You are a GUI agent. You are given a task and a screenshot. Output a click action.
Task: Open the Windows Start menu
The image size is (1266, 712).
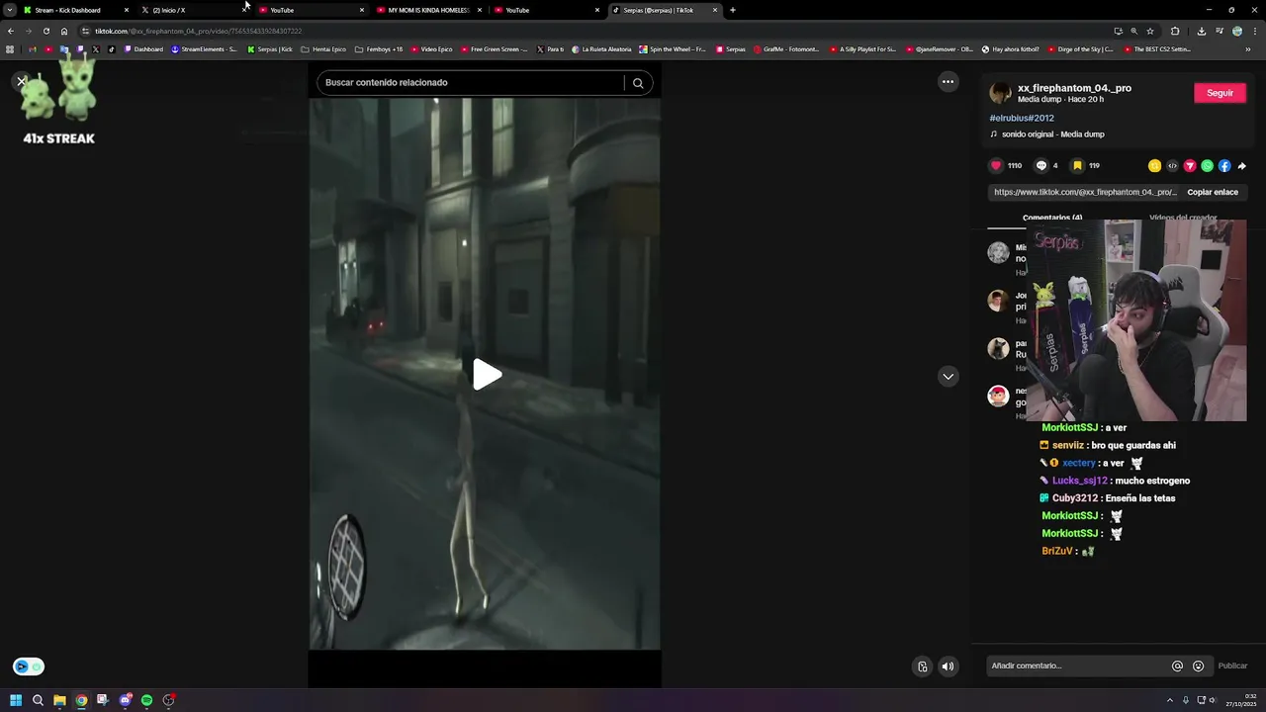16,700
